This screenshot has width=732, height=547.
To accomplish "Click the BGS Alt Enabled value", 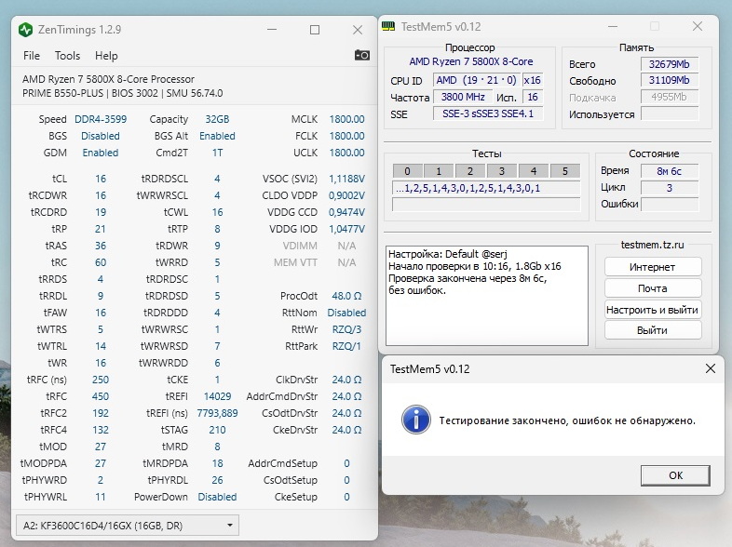I will pos(217,136).
